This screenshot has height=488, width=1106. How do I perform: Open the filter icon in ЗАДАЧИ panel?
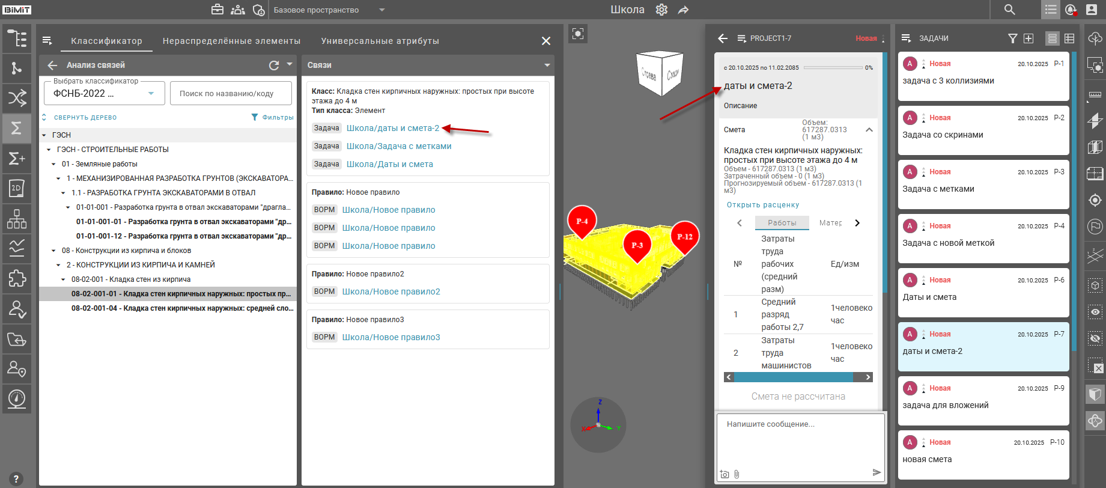(1012, 38)
